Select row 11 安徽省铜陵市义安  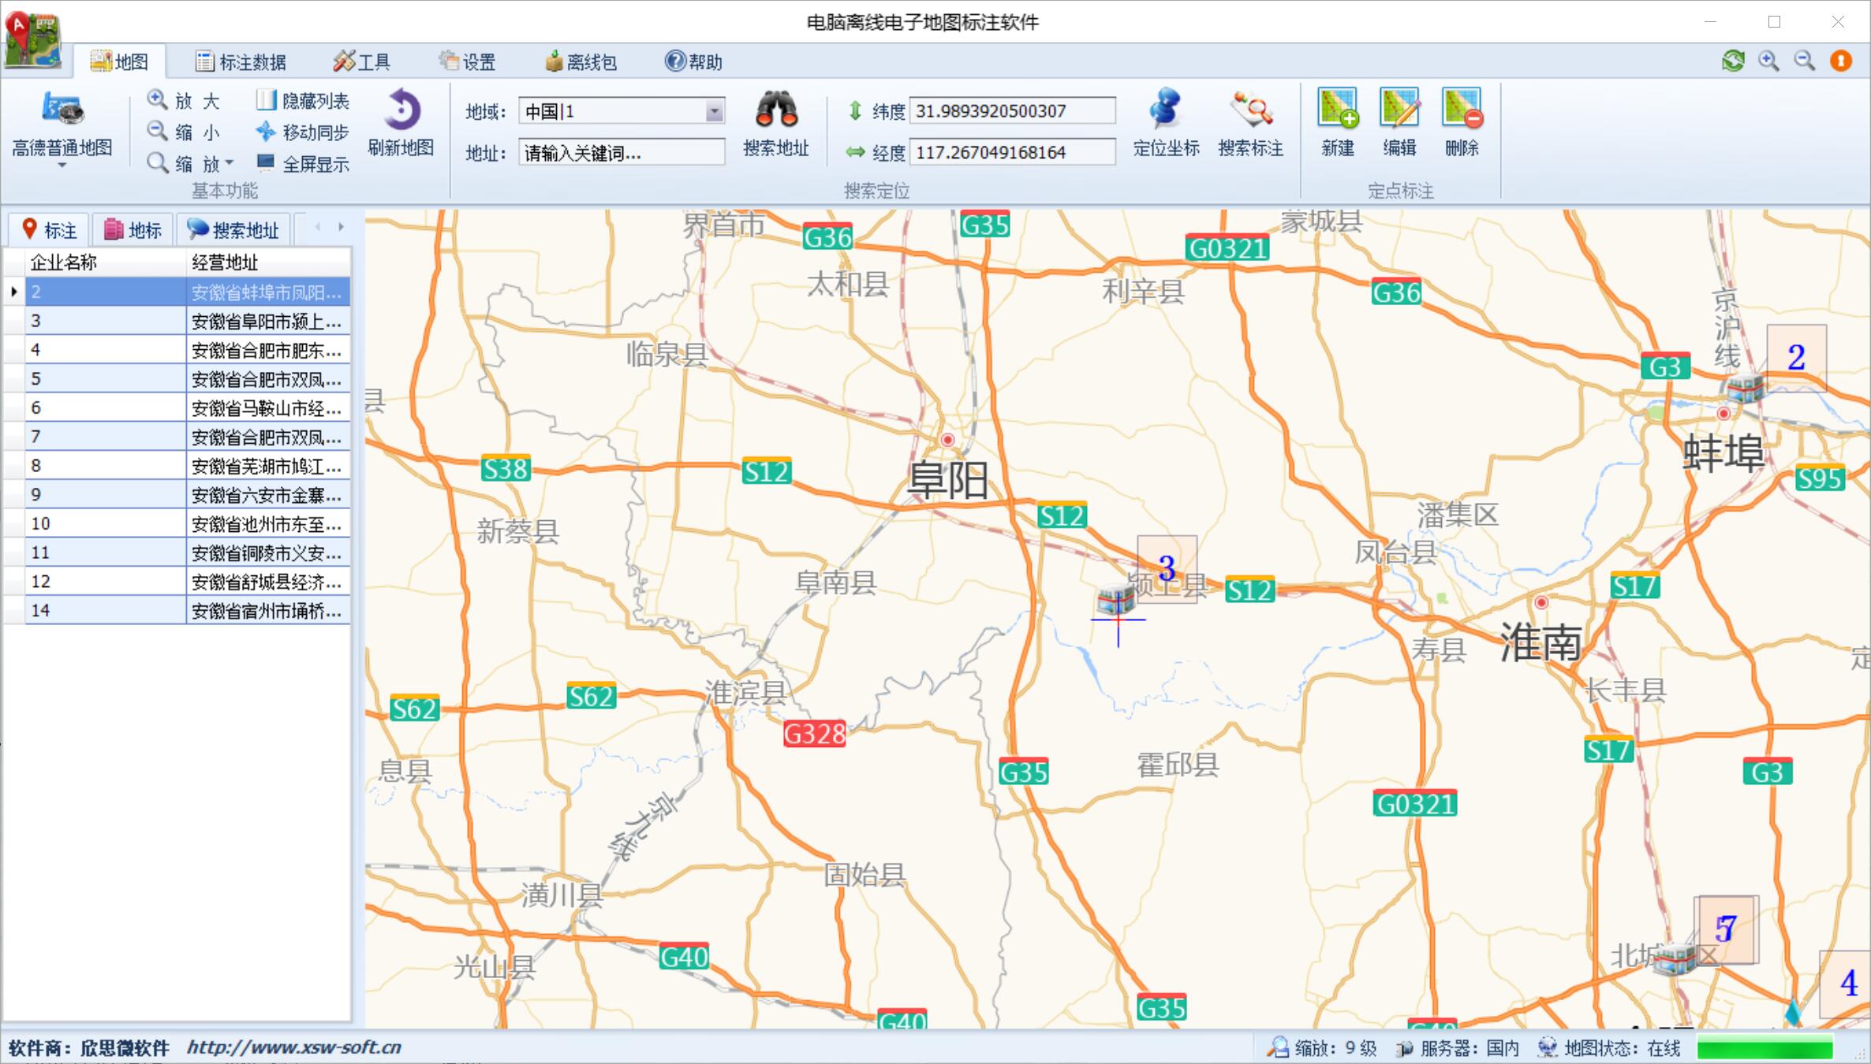[x=188, y=552]
